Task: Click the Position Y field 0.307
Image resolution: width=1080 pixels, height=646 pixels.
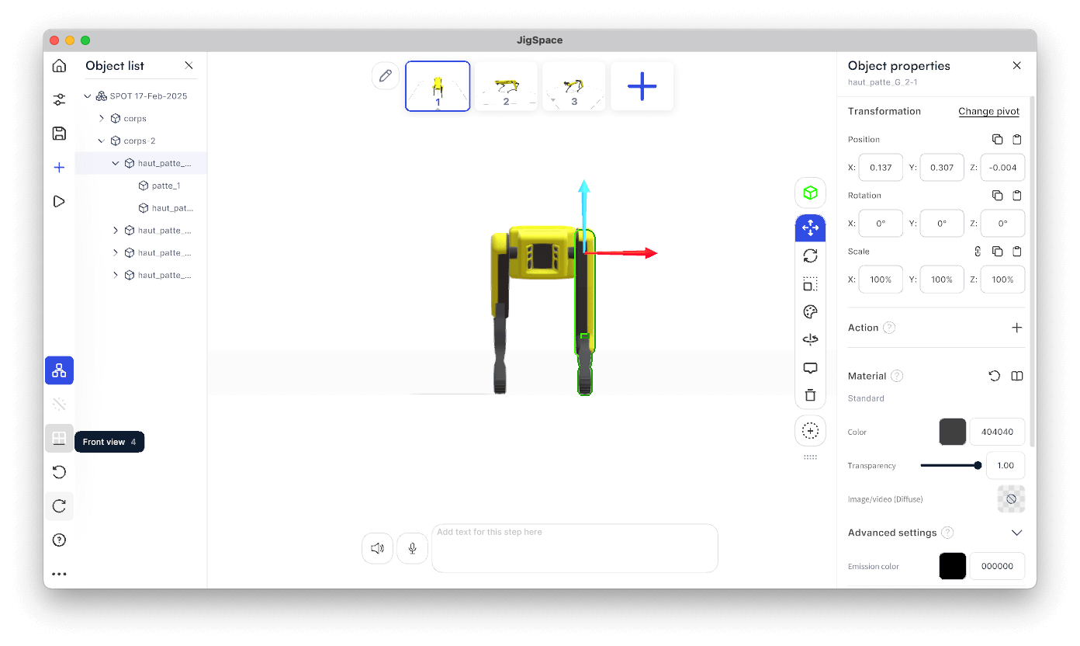Action: 942,167
